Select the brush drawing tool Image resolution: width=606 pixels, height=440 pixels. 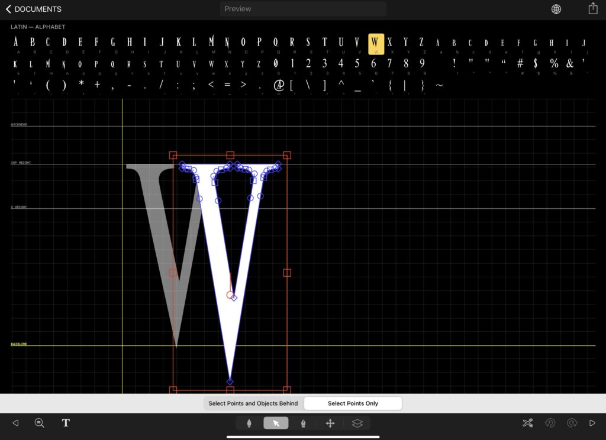click(249, 423)
